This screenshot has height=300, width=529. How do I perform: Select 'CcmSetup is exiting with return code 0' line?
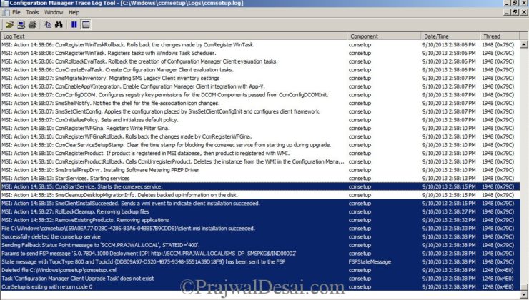point(259,287)
